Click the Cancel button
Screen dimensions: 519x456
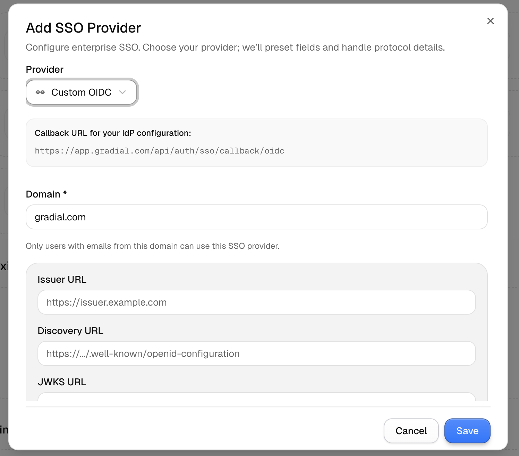[x=411, y=431]
